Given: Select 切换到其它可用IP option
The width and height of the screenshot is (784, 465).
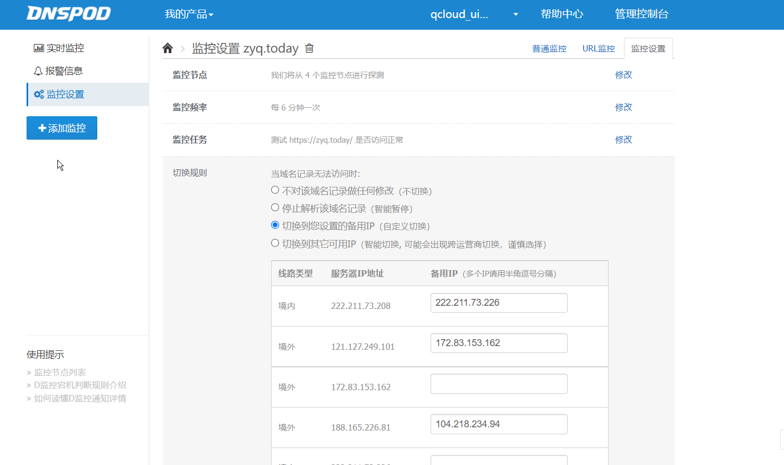Looking at the screenshot, I should pos(275,244).
